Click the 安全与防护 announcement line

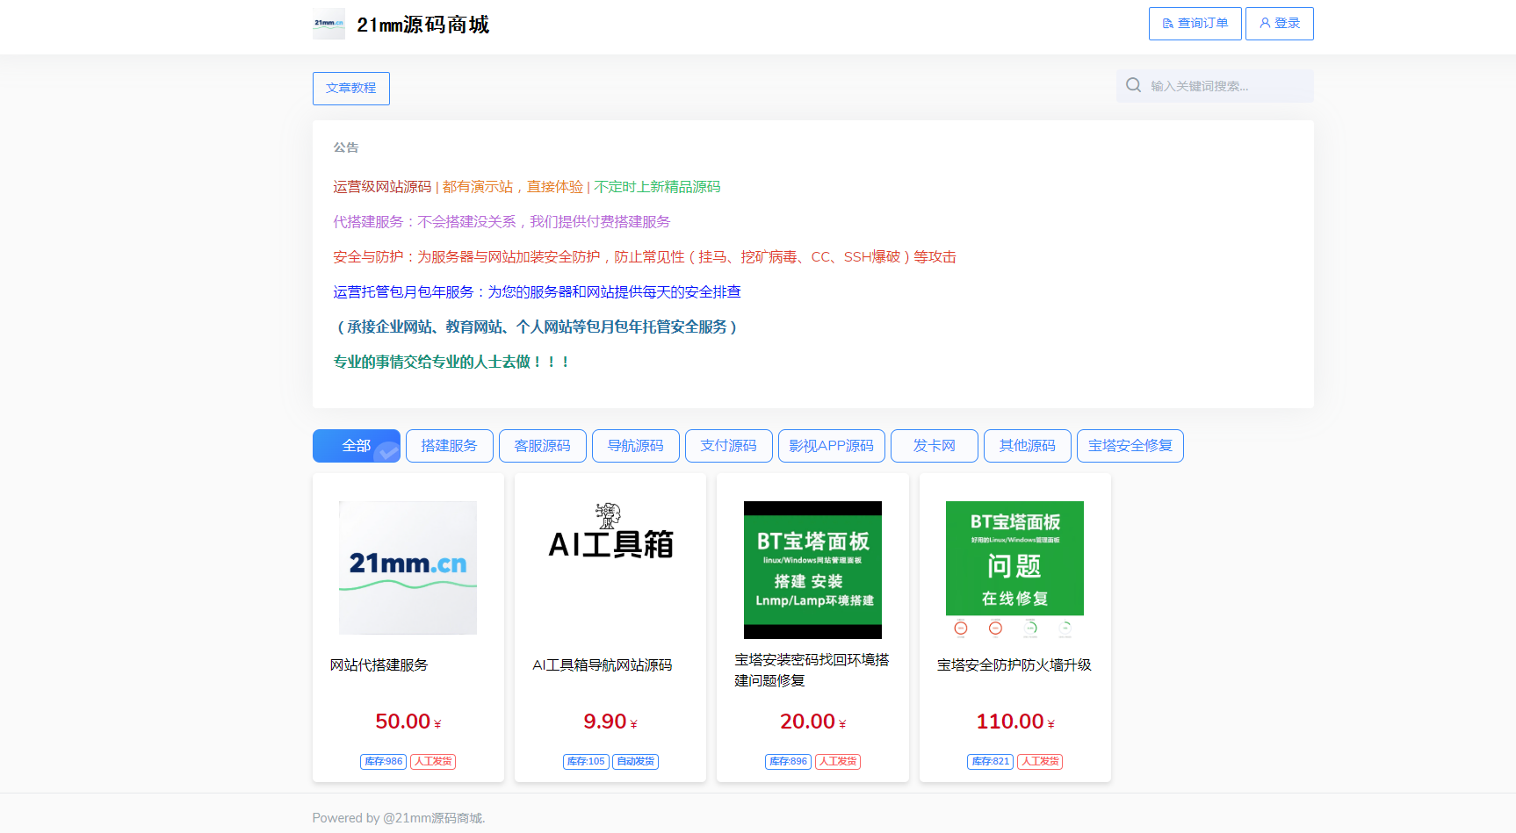[645, 257]
